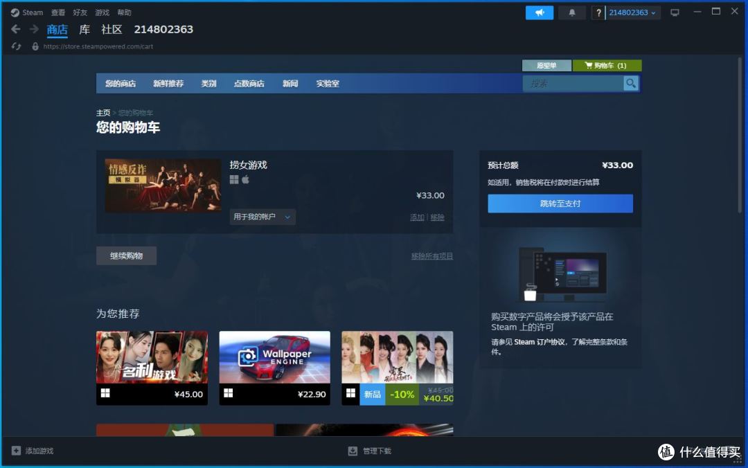Go back with the back arrow

coord(16,29)
